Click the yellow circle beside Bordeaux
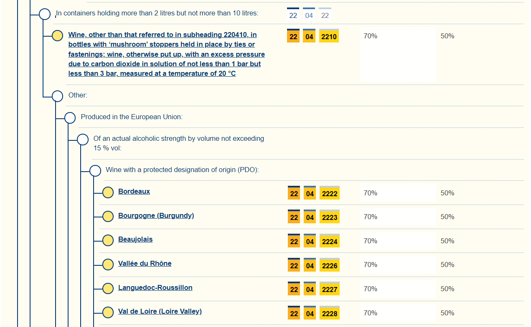531x327 pixels. [108, 192]
